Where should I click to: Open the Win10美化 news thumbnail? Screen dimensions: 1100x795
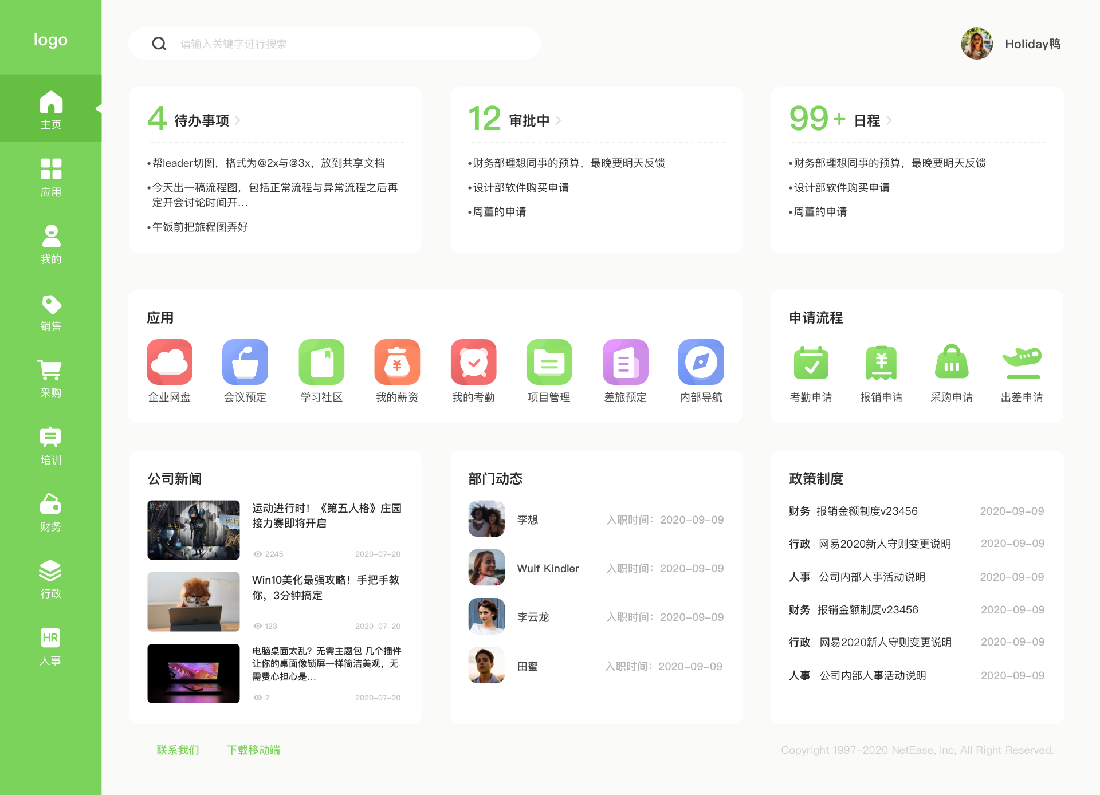[x=193, y=601]
